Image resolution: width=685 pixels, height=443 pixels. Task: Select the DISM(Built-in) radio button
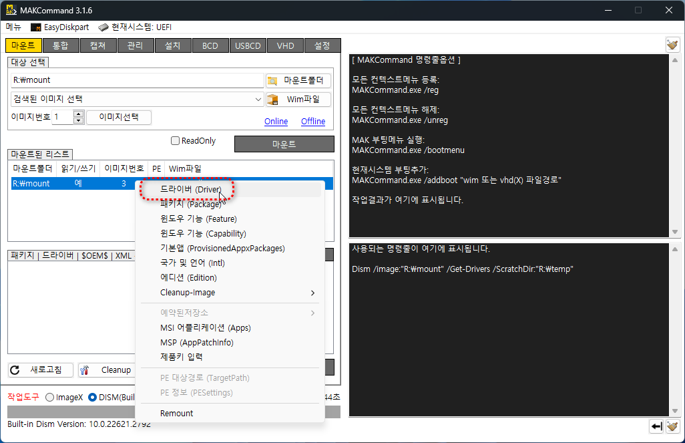click(92, 398)
